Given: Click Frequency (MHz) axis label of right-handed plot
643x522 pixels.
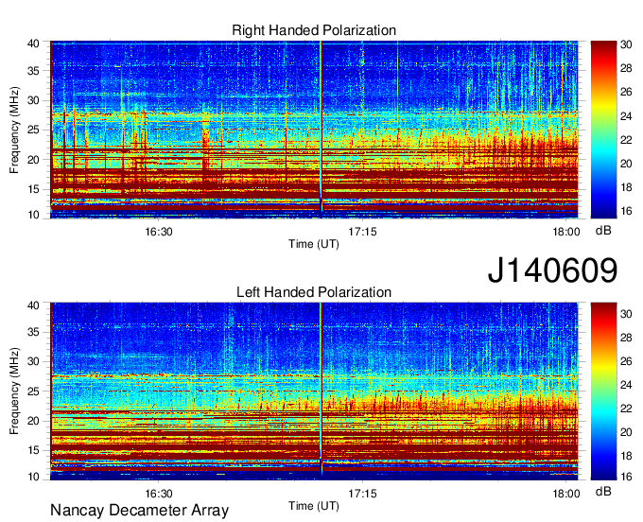Looking at the screenshot, I should click(x=14, y=130).
